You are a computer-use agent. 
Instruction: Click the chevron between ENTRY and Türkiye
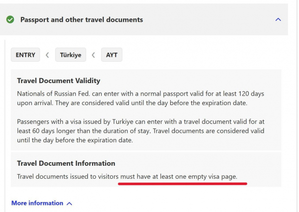click(47, 55)
